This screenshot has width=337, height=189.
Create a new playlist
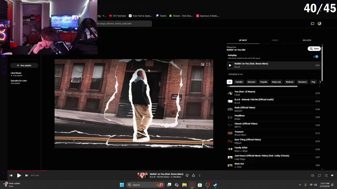click(x=24, y=65)
